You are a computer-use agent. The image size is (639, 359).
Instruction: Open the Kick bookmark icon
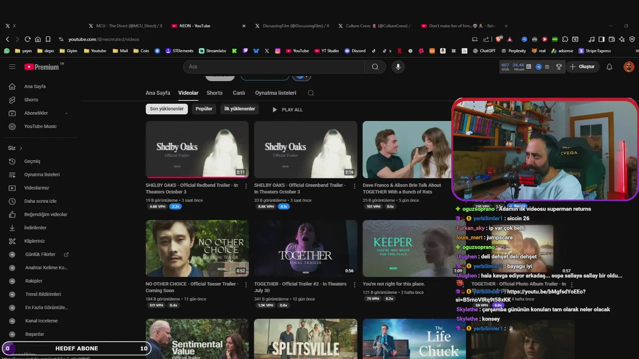tap(234, 51)
